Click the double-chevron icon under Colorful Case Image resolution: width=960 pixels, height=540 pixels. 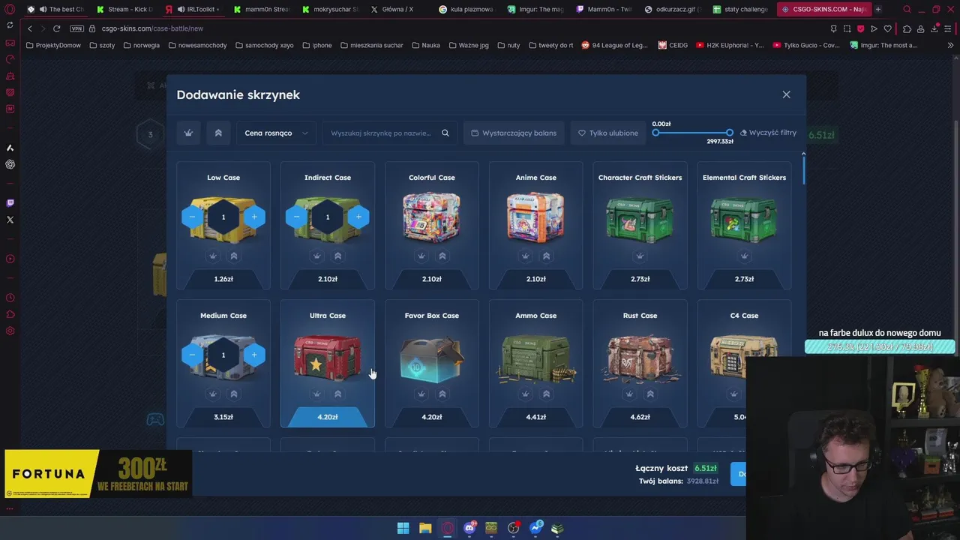click(x=442, y=256)
